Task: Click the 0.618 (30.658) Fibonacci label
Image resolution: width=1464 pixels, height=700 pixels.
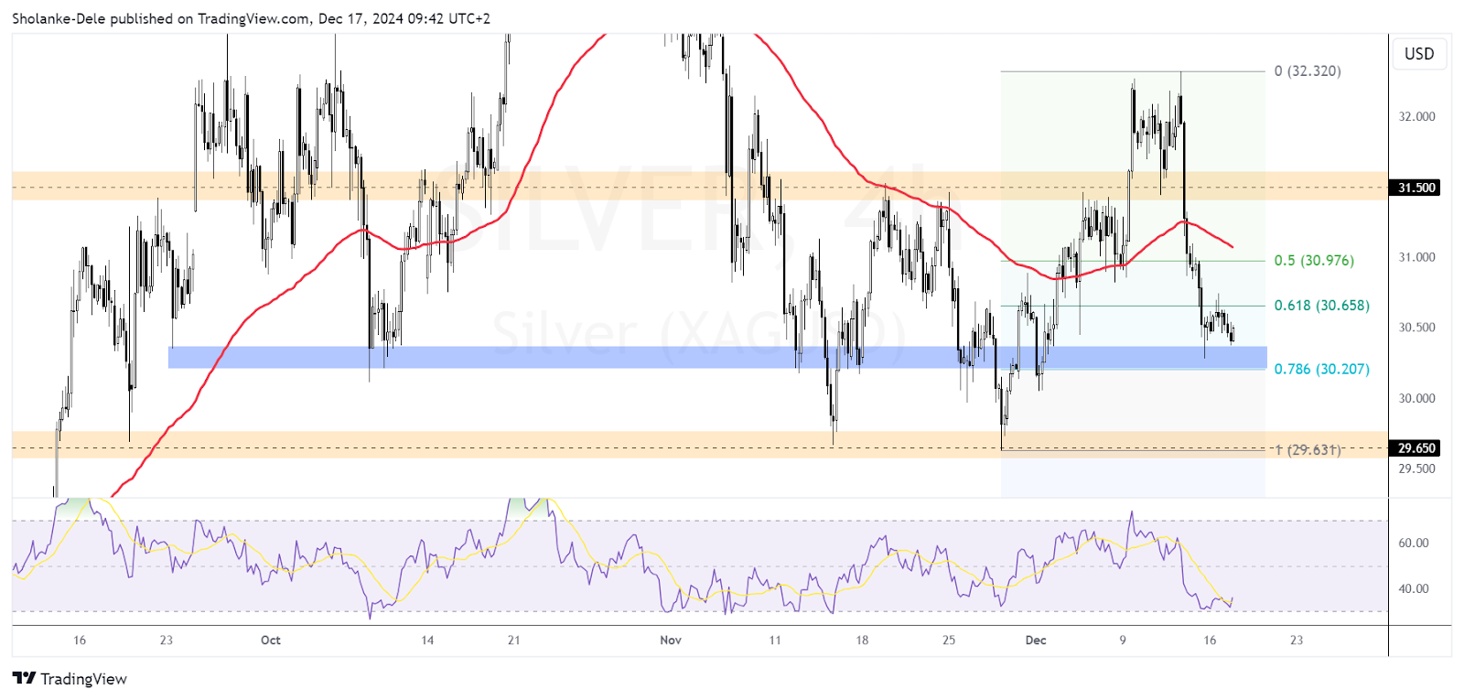Action: [1322, 306]
